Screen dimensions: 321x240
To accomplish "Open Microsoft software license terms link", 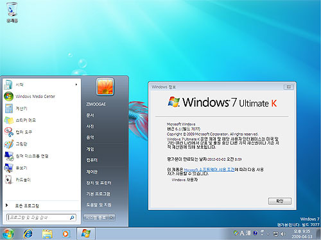I will click(x=209, y=170).
